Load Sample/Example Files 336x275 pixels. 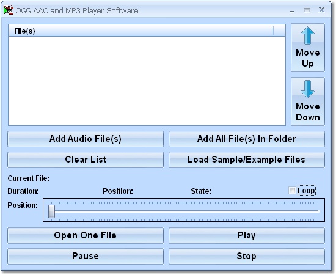click(247, 159)
